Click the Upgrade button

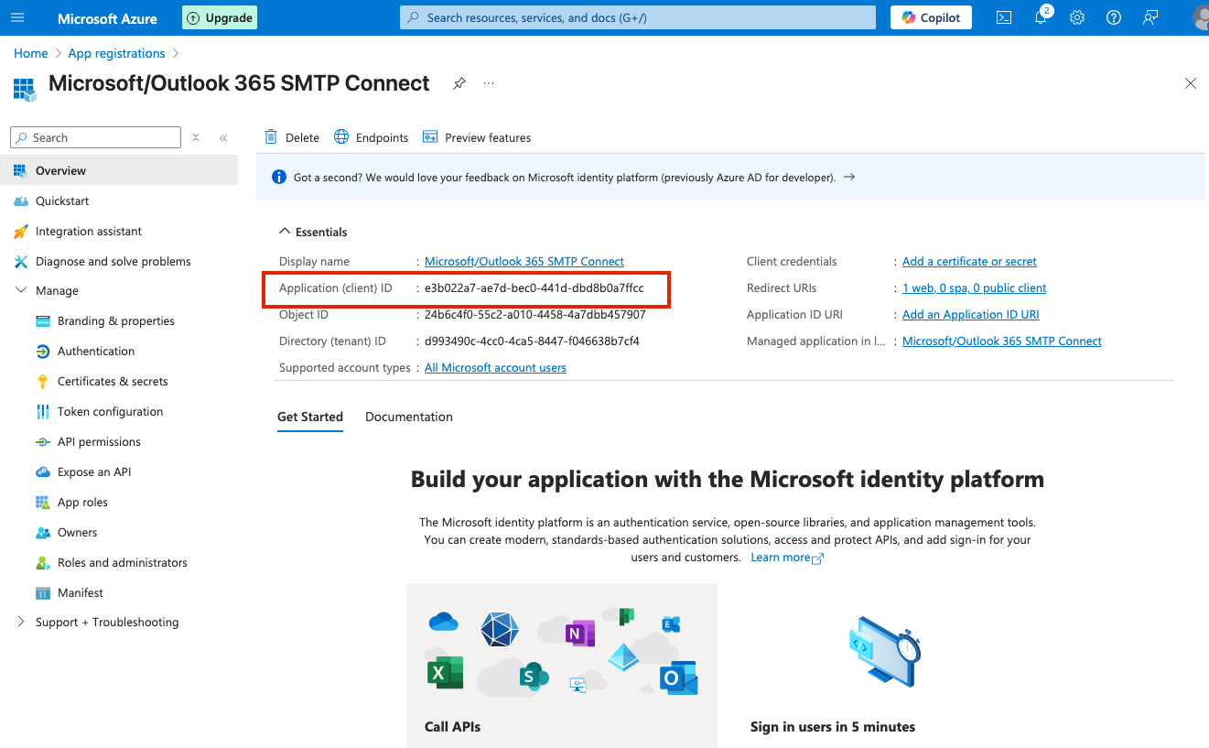[220, 17]
